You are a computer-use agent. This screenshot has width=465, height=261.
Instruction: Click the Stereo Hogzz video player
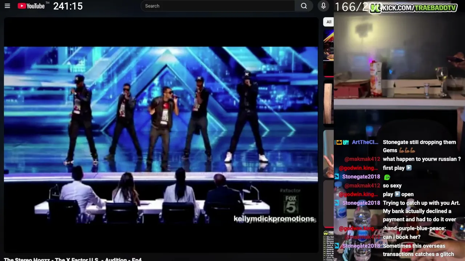161,134
